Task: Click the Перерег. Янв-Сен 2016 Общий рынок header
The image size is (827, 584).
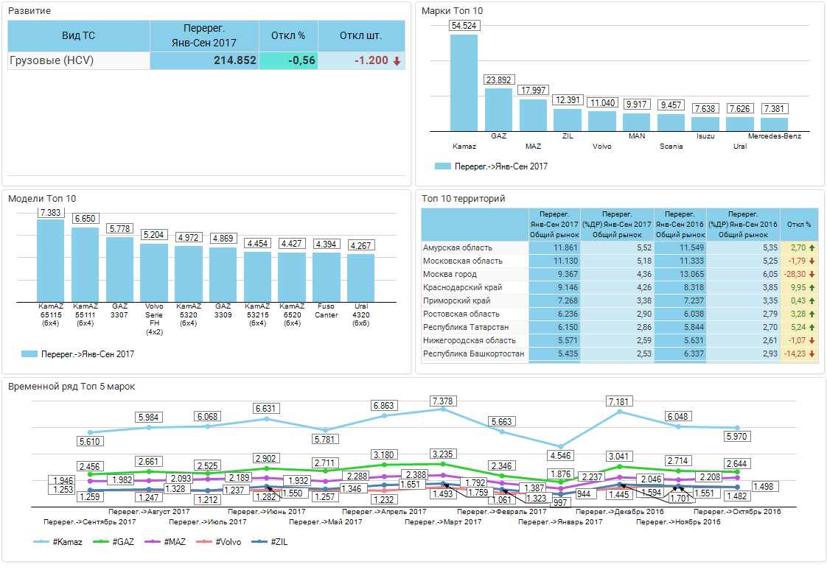Action: (680, 225)
